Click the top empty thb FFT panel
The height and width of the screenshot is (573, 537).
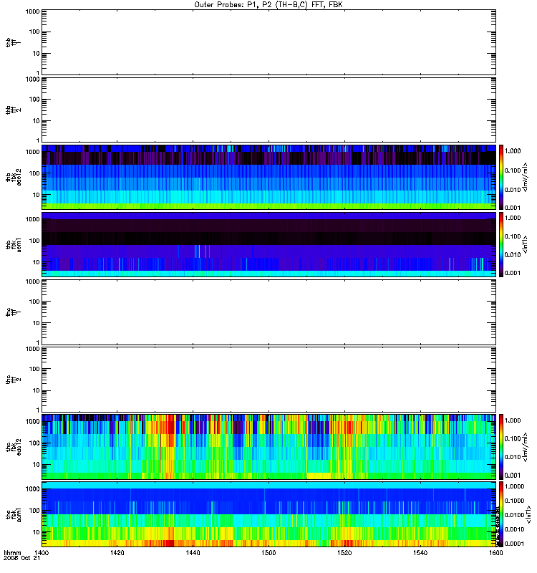pyautogui.click(x=268, y=42)
